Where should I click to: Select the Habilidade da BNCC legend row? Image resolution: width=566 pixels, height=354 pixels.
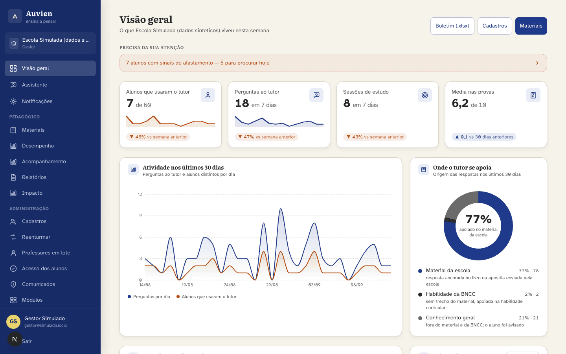[x=478, y=301]
